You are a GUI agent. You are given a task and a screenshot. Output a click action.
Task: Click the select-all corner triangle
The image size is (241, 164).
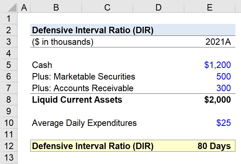pos(12,7)
